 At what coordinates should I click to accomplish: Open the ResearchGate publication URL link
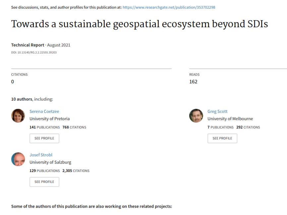[x=169, y=7]
